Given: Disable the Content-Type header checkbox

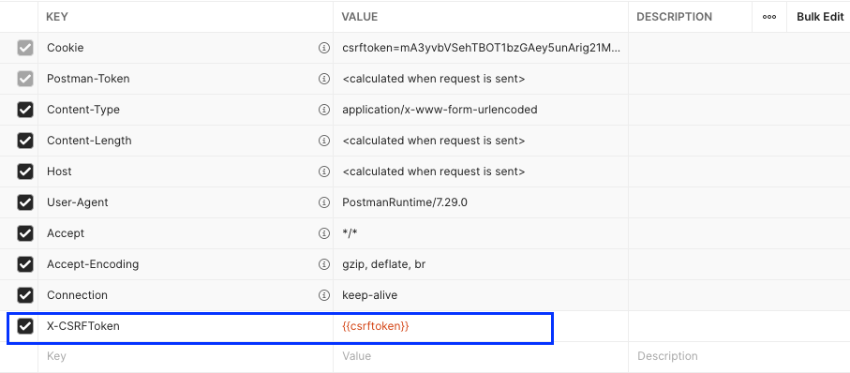Looking at the screenshot, I should click(x=25, y=110).
